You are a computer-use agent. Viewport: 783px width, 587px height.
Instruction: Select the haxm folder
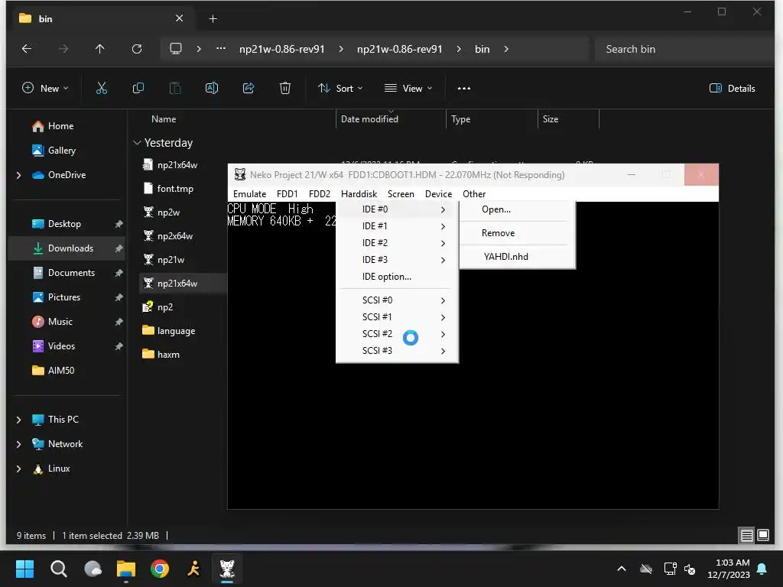point(167,354)
